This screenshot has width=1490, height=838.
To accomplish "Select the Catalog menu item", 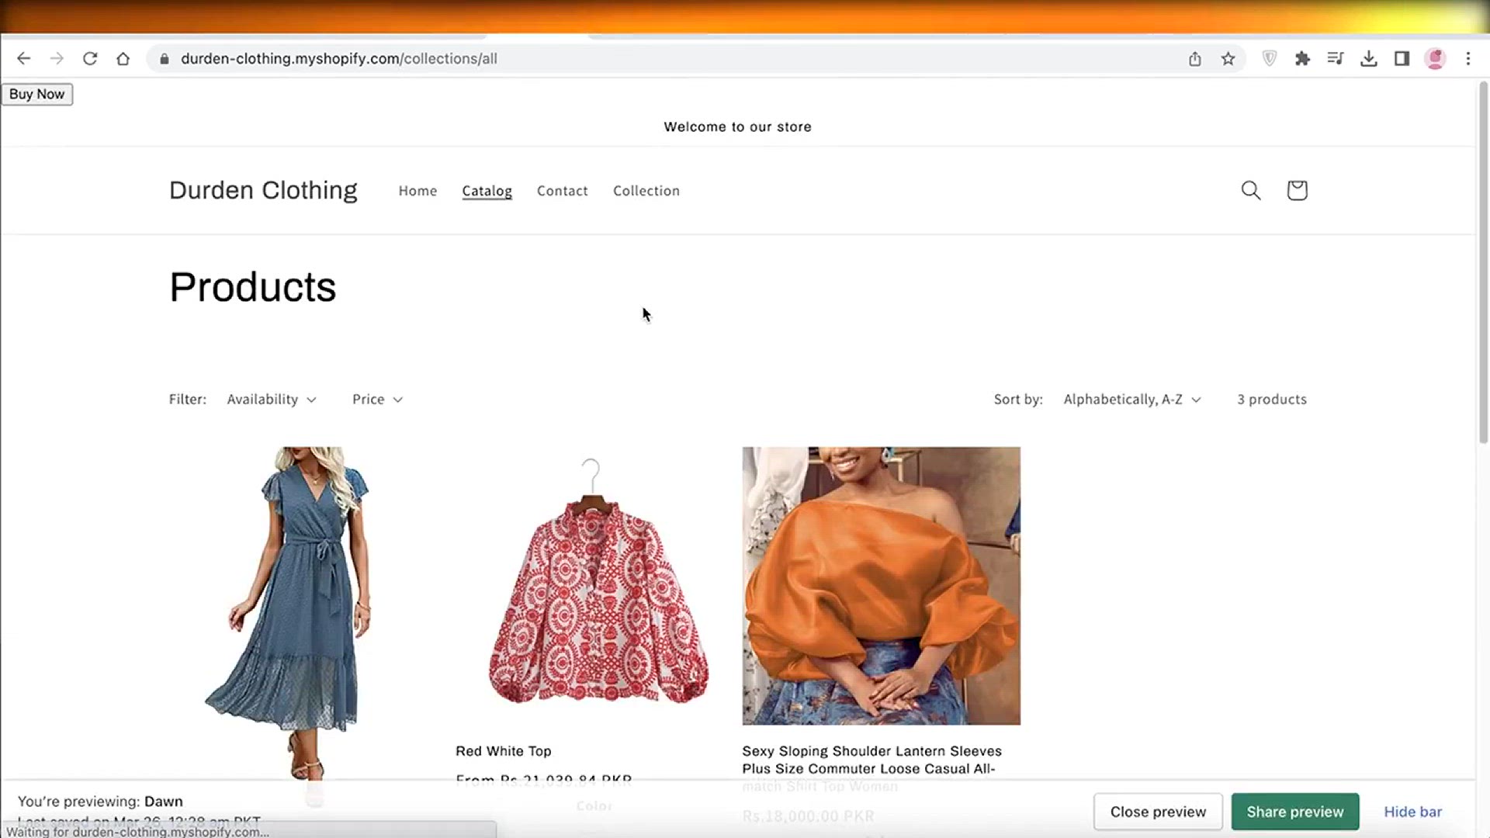I will (x=487, y=191).
